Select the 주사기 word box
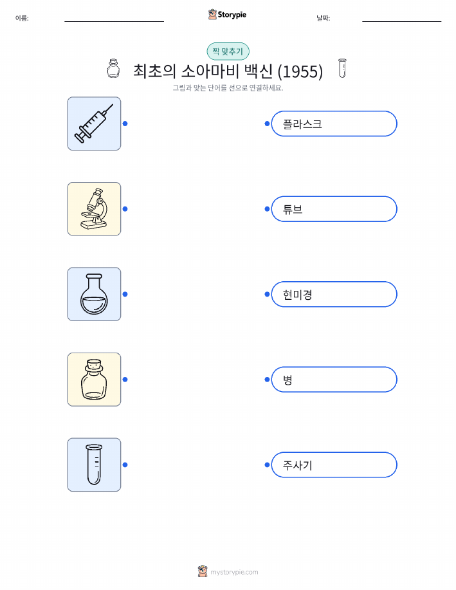Screen dimensions: 456x590 pyautogui.click(x=334, y=465)
